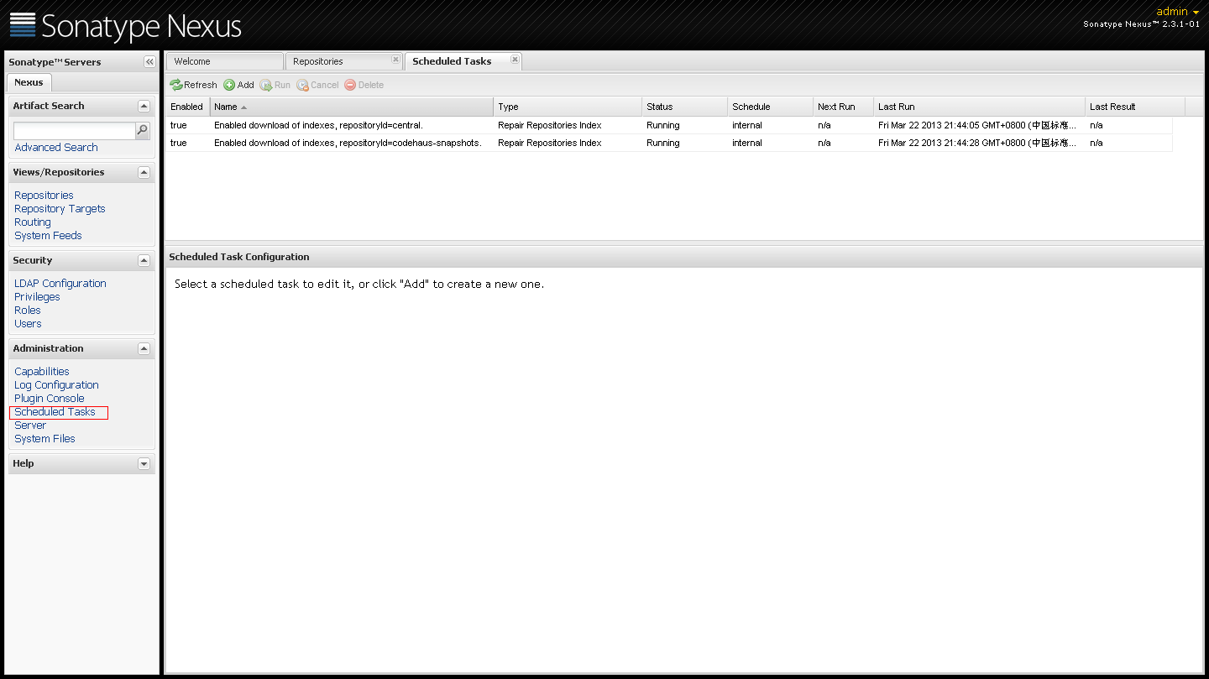Sort tasks by the Schedule column
The image size is (1209, 679).
coord(771,107)
